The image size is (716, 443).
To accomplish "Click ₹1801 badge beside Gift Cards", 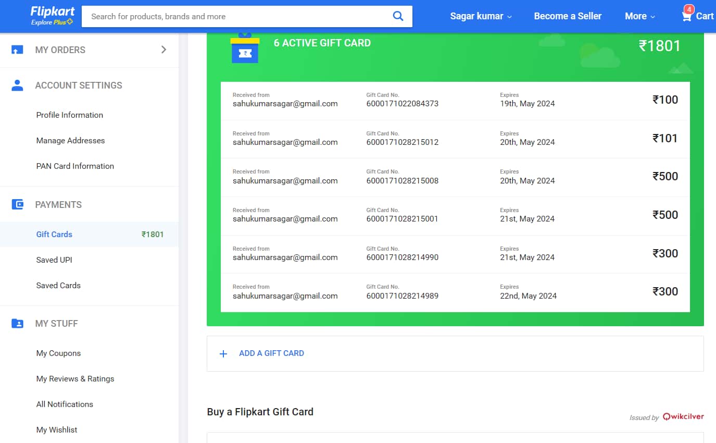I will tap(153, 235).
